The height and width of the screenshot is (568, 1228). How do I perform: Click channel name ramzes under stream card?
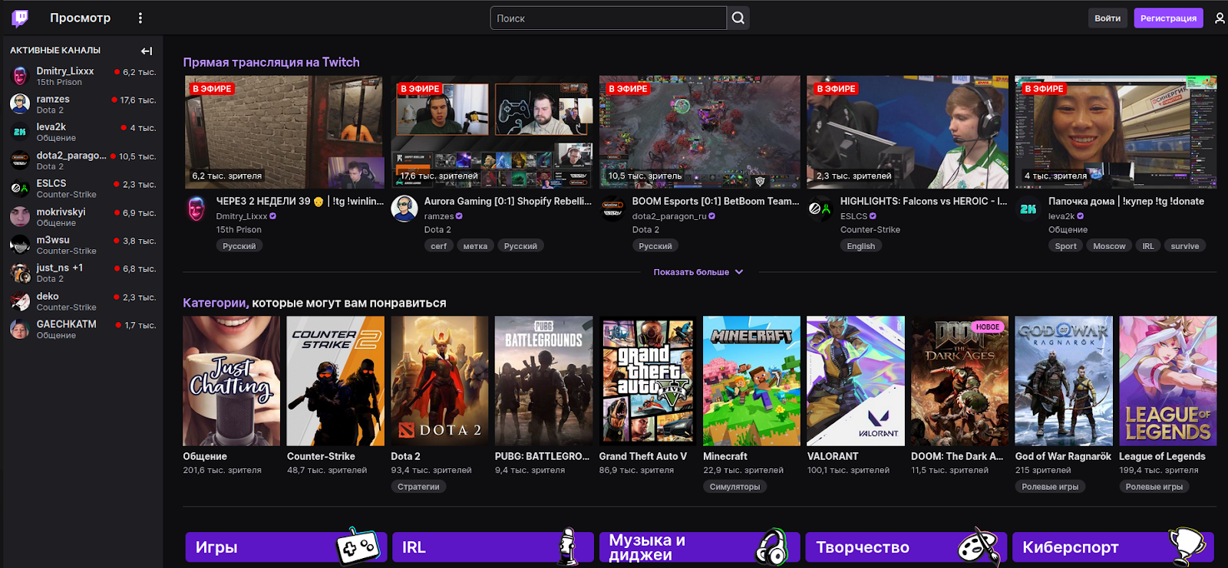pyautogui.click(x=438, y=216)
